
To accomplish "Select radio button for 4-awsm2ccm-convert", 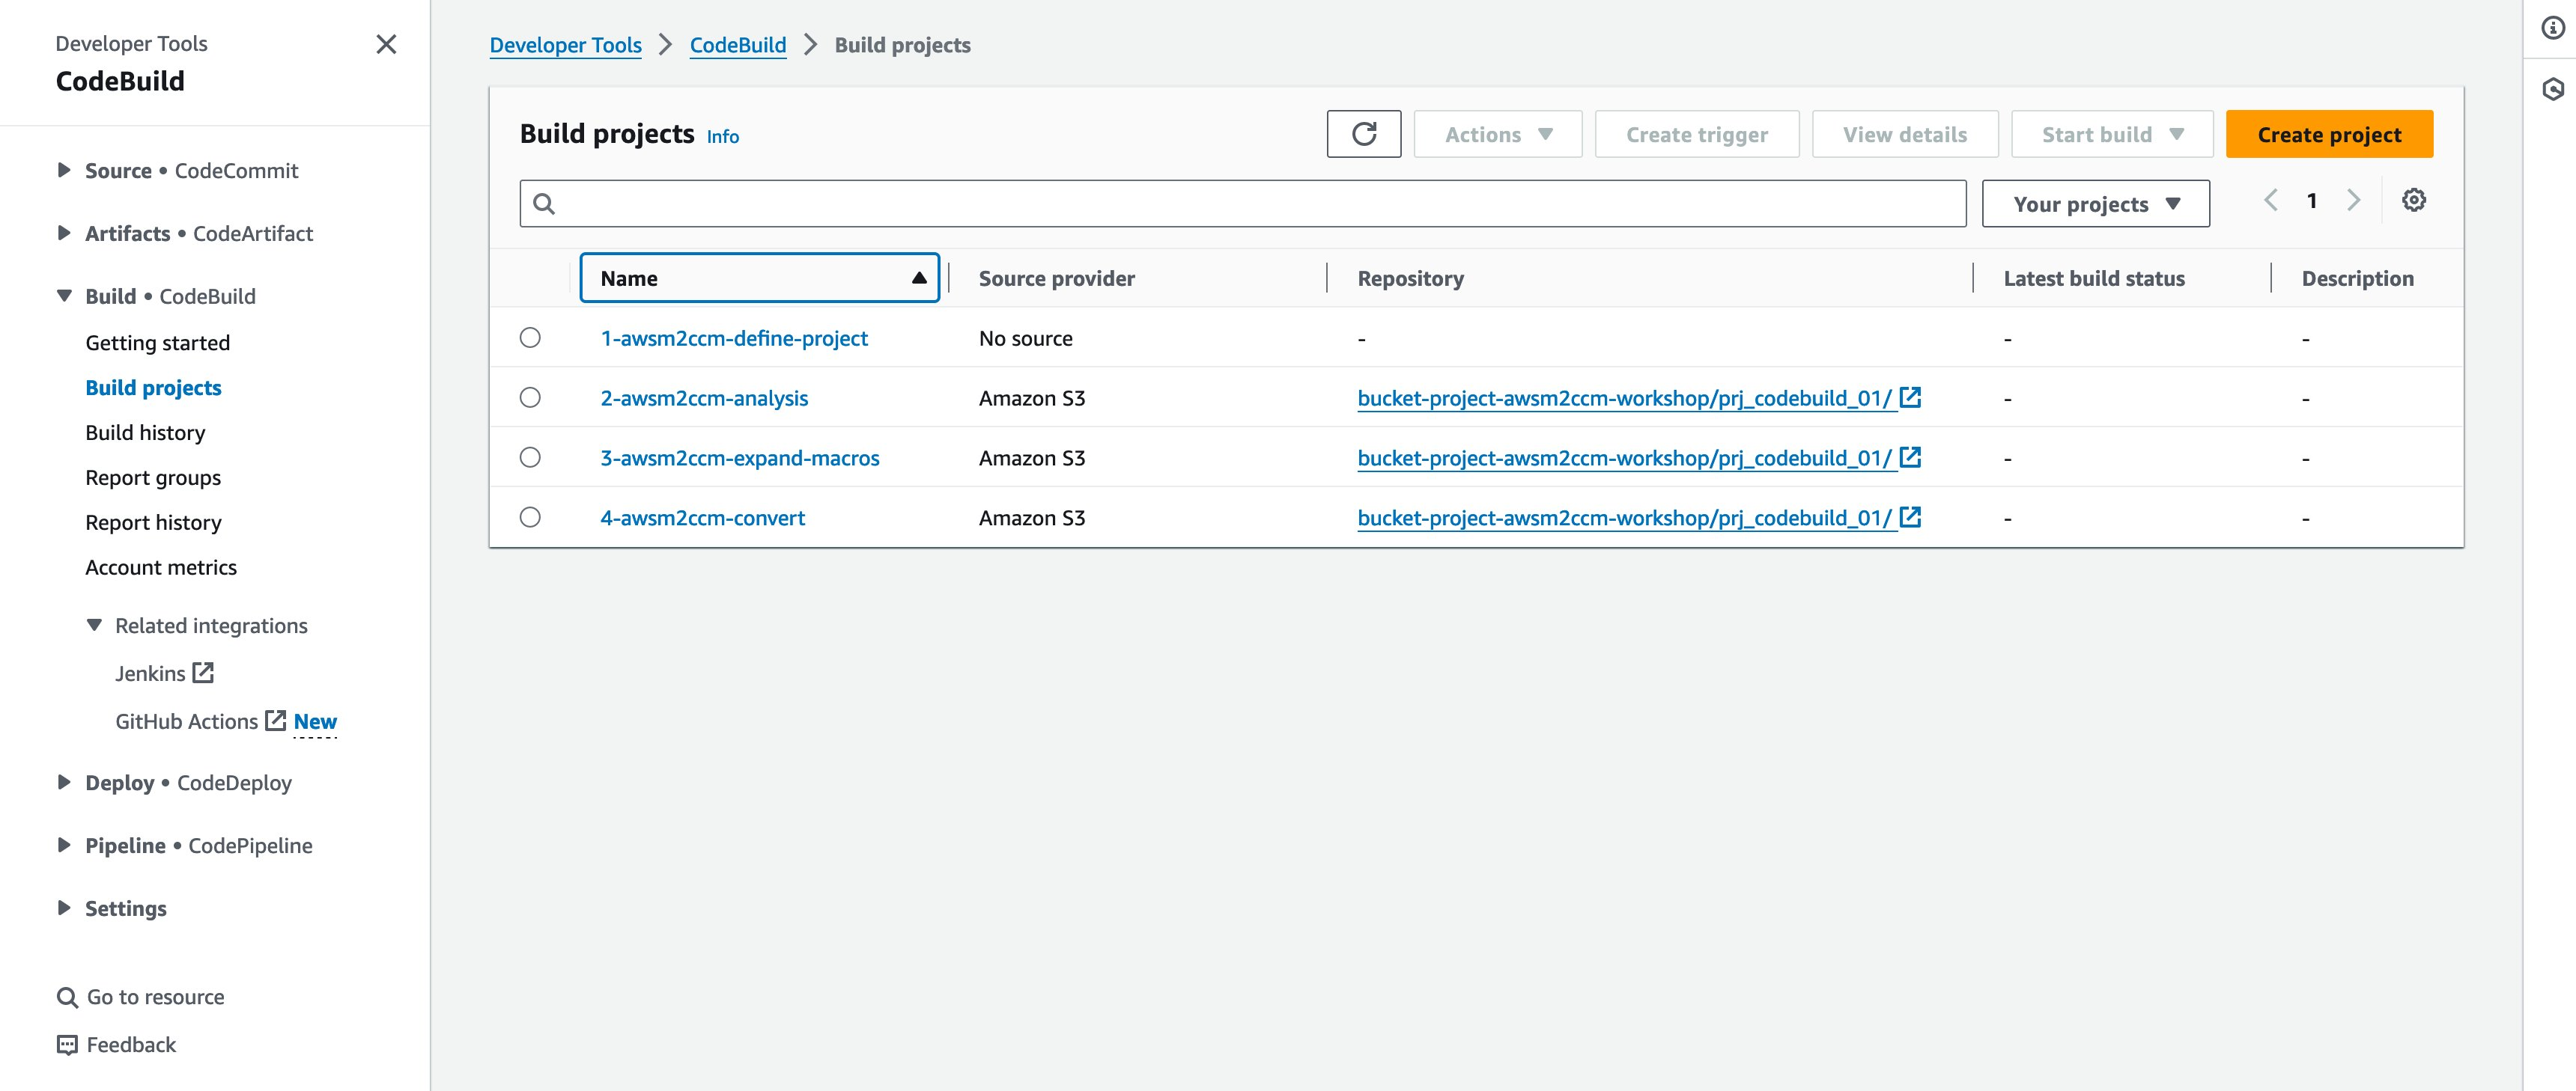I will pyautogui.click(x=530, y=518).
